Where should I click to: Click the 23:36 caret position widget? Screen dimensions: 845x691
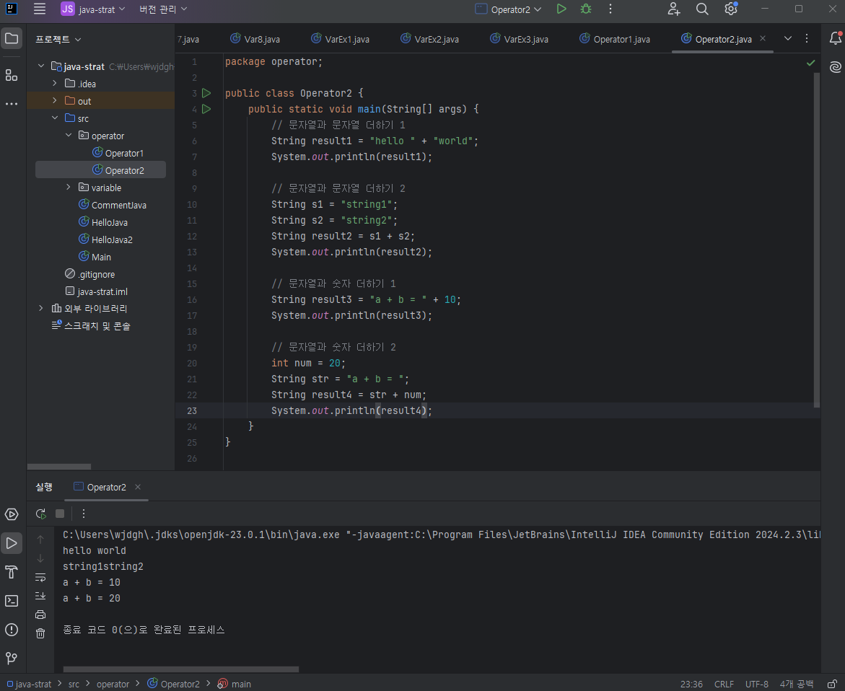[691, 684]
